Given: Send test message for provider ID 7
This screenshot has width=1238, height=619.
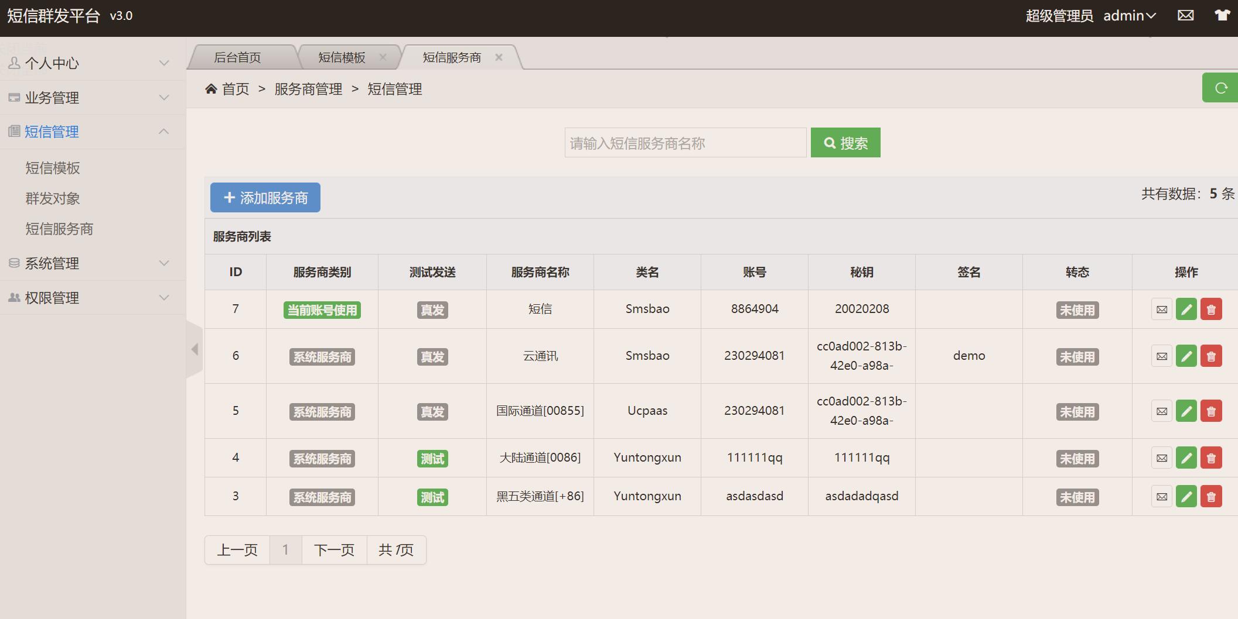Looking at the screenshot, I should tap(1161, 309).
